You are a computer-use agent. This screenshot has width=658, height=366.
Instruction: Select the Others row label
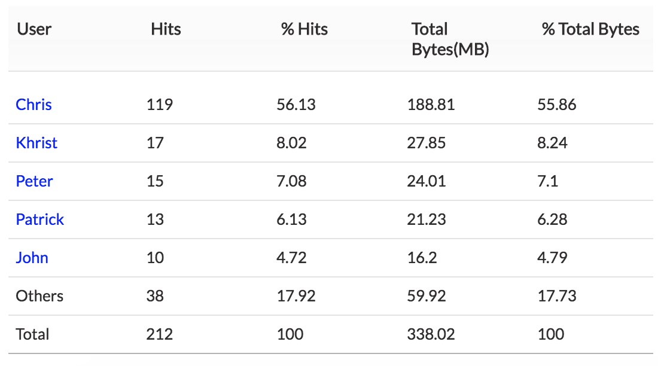[x=39, y=296]
